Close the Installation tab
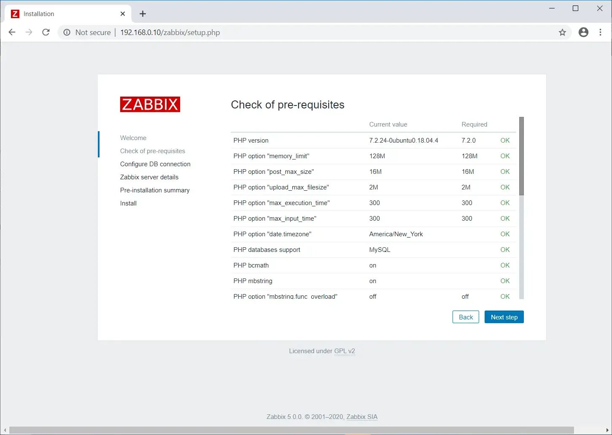 pyautogui.click(x=123, y=14)
